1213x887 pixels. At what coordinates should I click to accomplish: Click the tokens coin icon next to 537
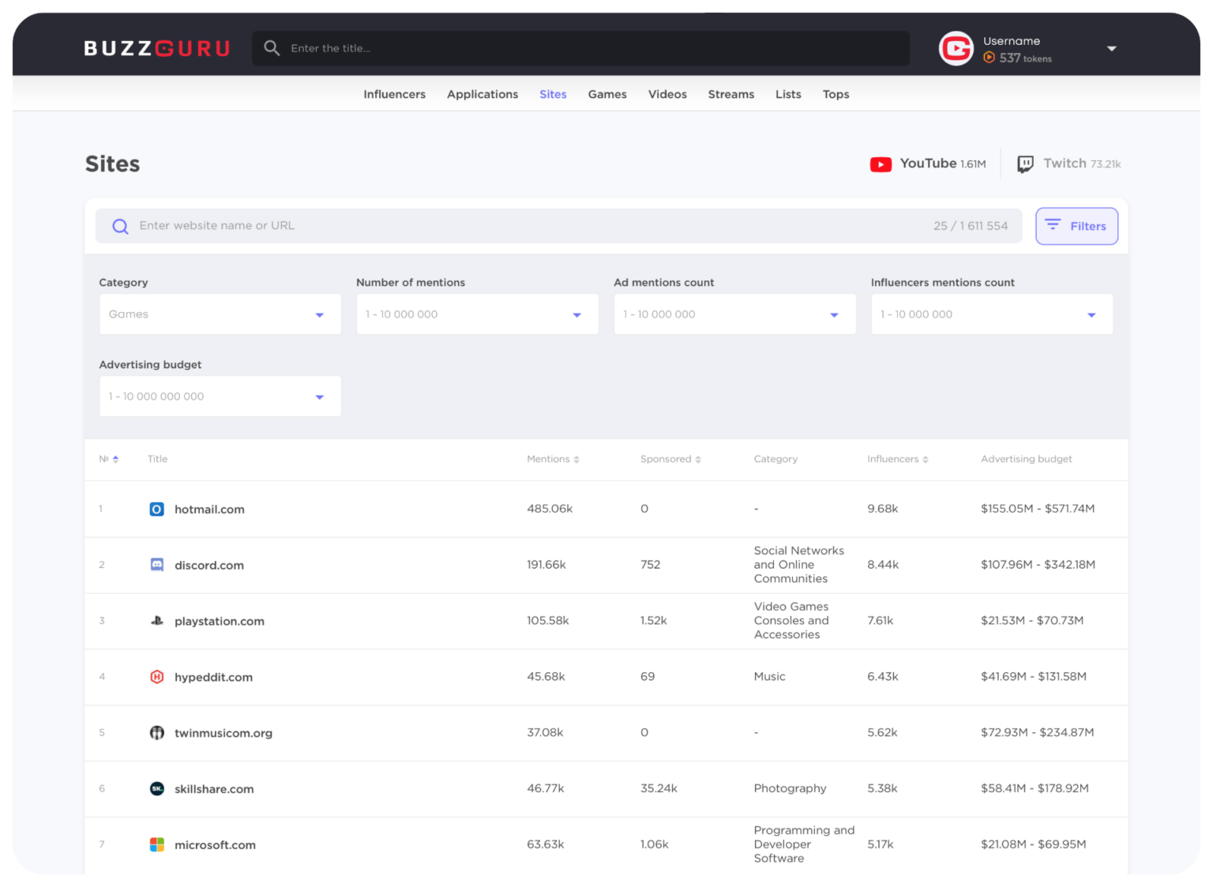(x=990, y=58)
